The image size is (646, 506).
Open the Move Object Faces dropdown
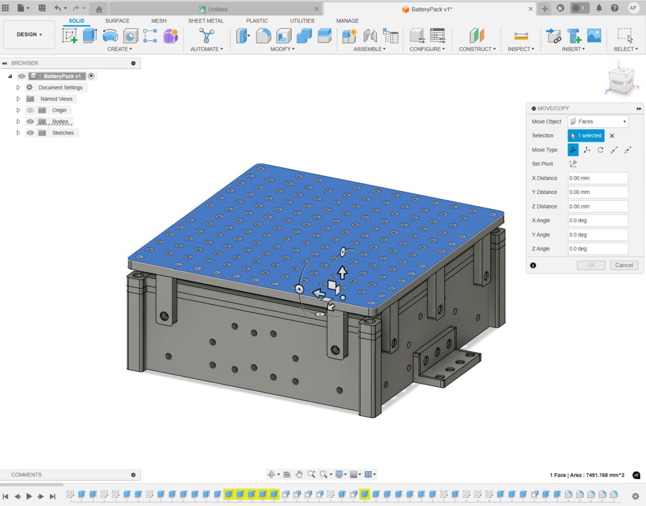click(598, 122)
